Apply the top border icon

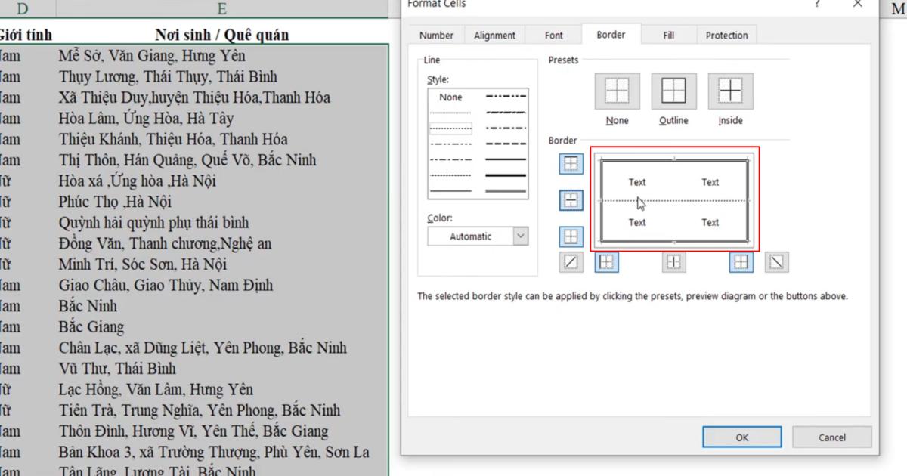571,163
